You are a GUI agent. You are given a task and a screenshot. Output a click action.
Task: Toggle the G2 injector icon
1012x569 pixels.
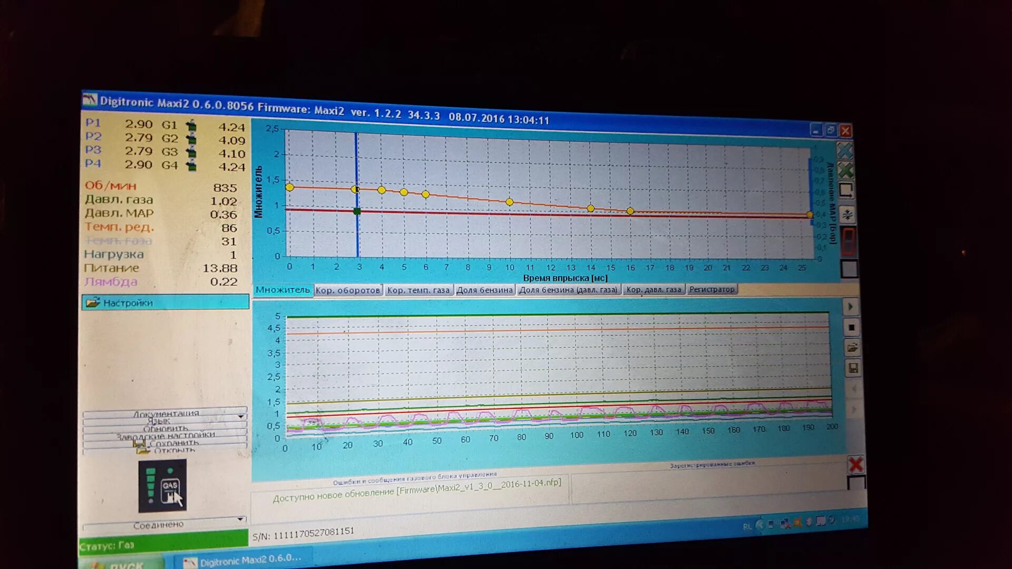191,139
